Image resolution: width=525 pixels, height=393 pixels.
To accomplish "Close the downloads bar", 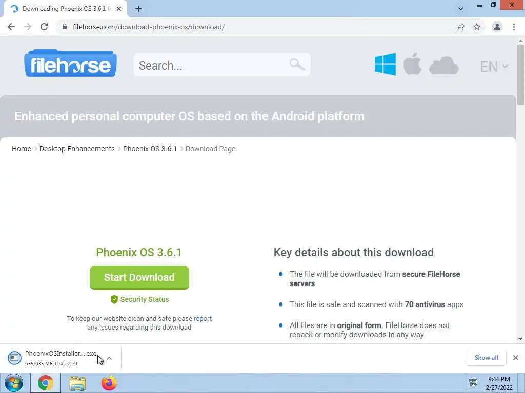I will point(516,358).
